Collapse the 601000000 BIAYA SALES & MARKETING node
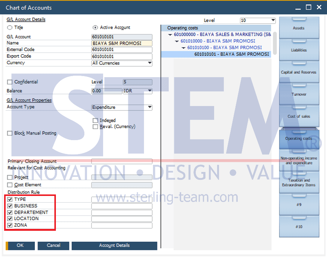 pos(171,34)
